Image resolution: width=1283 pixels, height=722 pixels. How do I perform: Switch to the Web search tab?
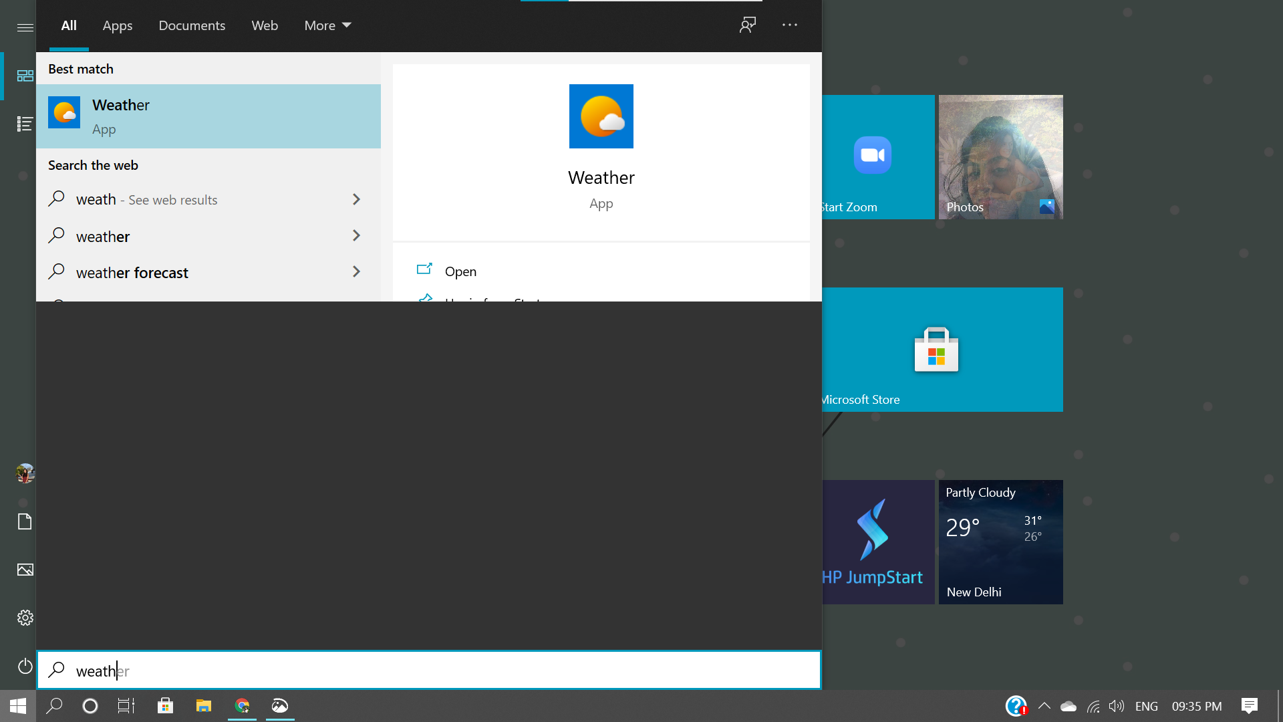pos(265,25)
